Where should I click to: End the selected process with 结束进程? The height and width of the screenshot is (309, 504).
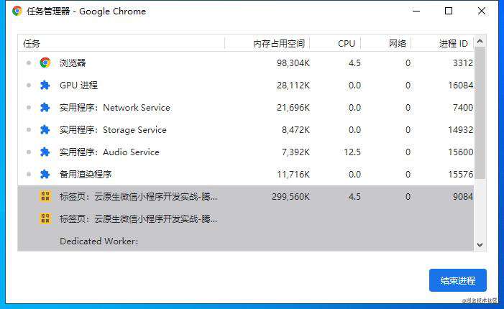click(458, 280)
